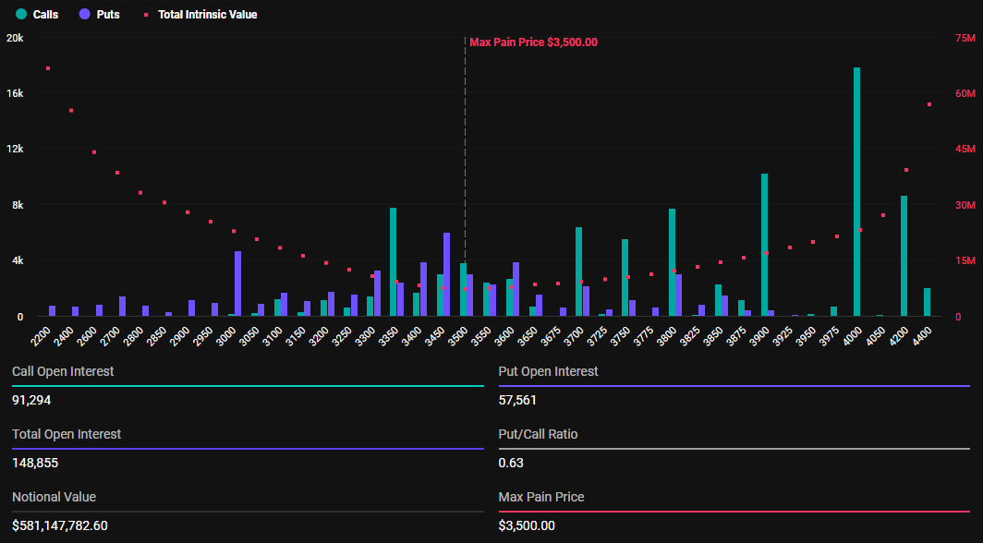Image resolution: width=983 pixels, height=543 pixels.
Task: Select the tallest teal call bar at strike 4000
Action: 856,192
